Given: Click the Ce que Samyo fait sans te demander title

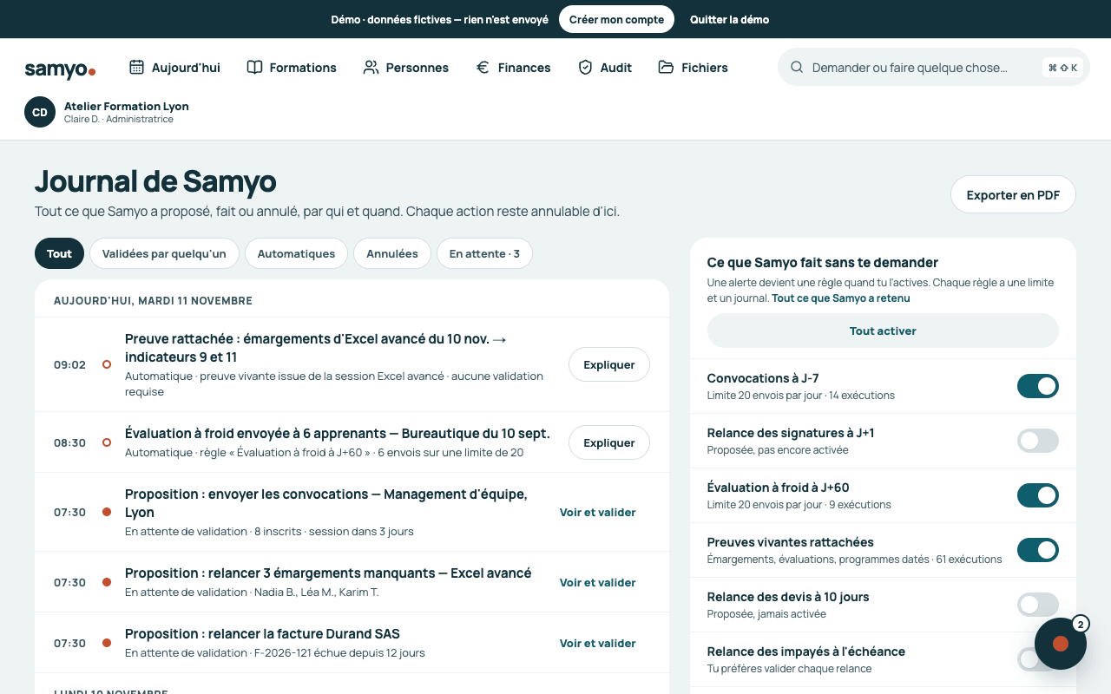Looking at the screenshot, I should pyautogui.click(x=823, y=262).
